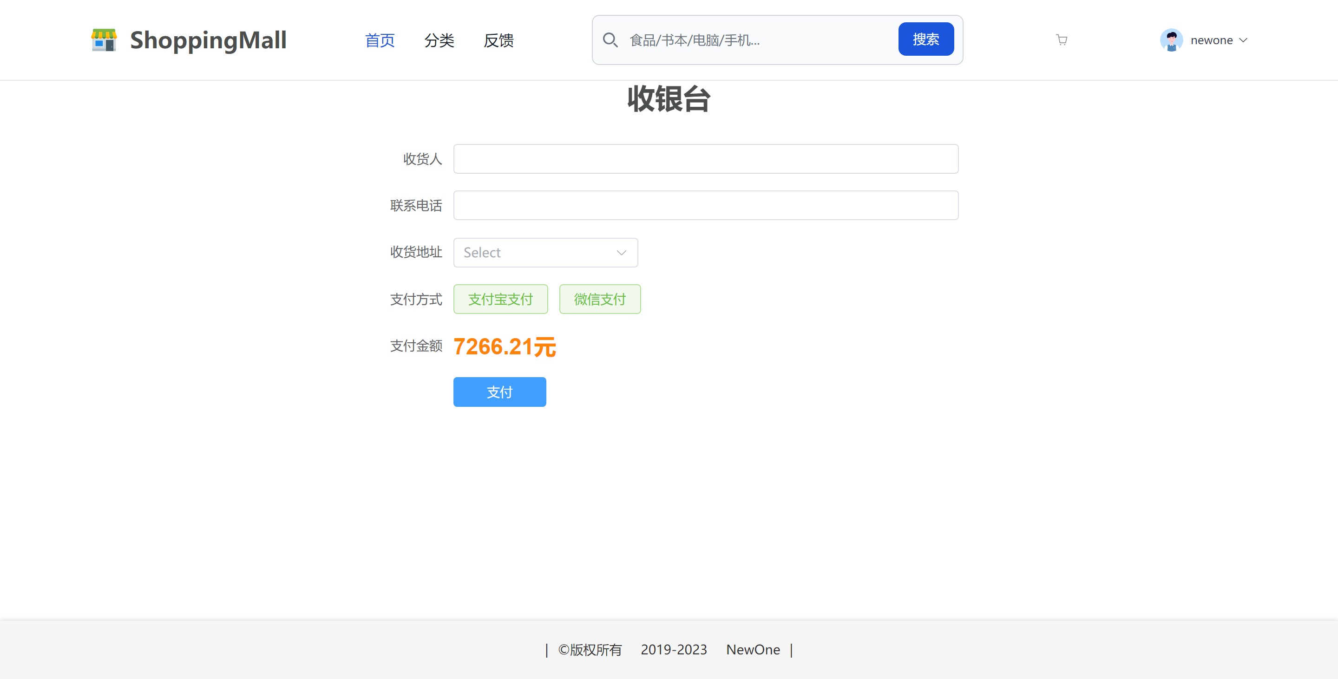Choose 微信支付 payment method

599,299
